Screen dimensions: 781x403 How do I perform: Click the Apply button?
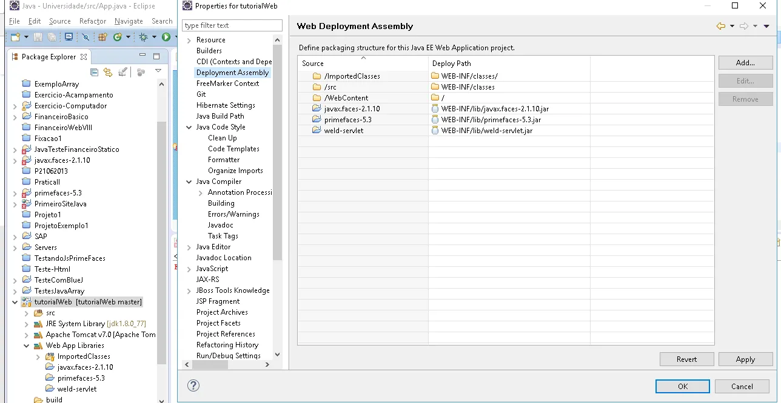745,359
